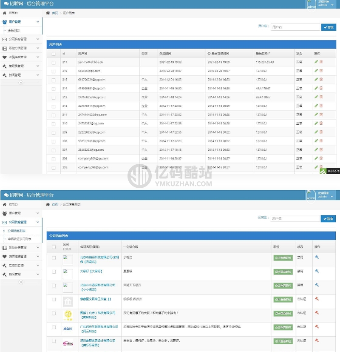Click 用户名 search input field

296,27
